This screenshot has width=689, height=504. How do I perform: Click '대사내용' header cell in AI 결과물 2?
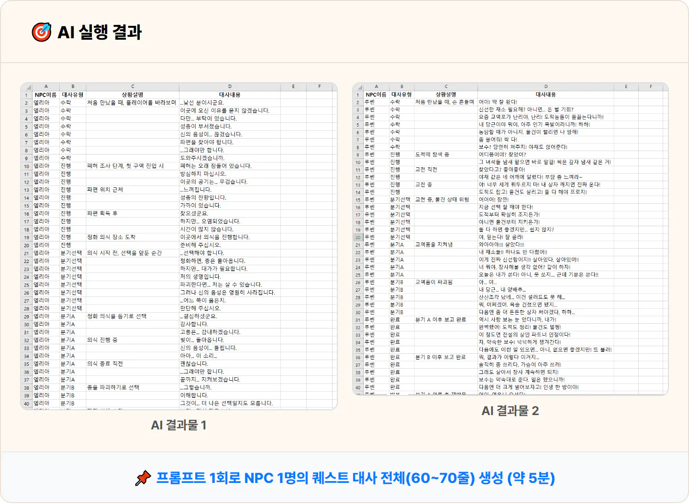pyautogui.click(x=546, y=95)
